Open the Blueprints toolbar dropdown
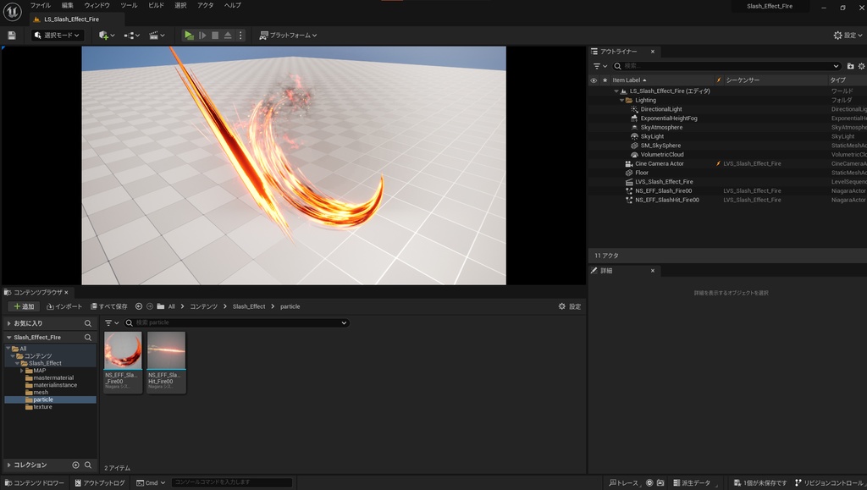The height and width of the screenshot is (490, 867). tap(131, 36)
